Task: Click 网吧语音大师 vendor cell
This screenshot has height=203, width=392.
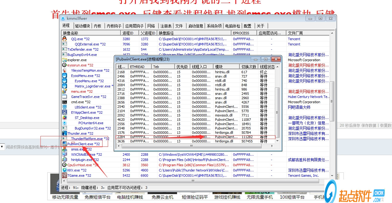Action: click(x=299, y=107)
